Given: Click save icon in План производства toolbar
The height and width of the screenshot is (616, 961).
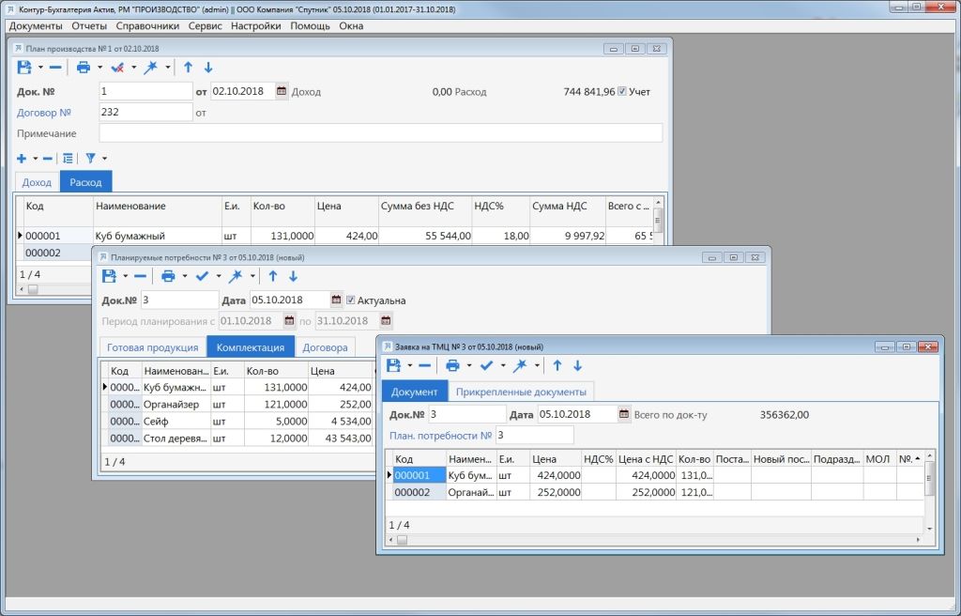Looking at the screenshot, I should pyautogui.click(x=24, y=68).
